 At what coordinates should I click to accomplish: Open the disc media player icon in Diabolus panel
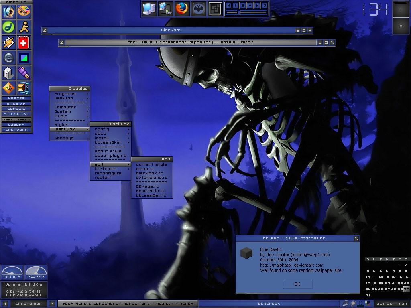click(x=9, y=12)
